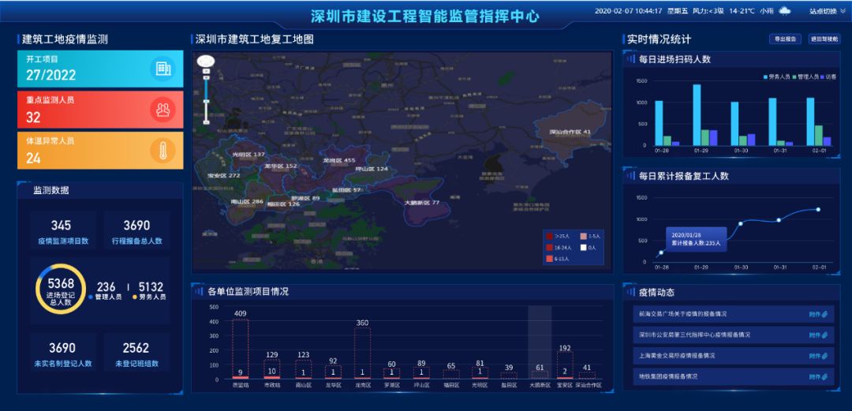The width and height of the screenshot is (852, 411).
Task: Click the 导出报告 export report button
Action: (x=785, y=39)
